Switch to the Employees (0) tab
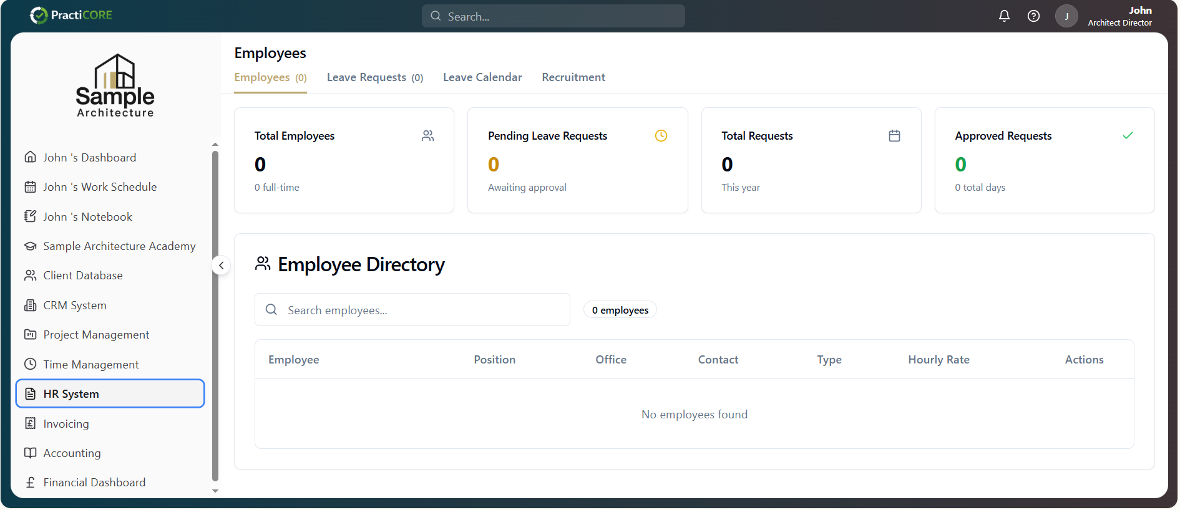 coord(270,77)
